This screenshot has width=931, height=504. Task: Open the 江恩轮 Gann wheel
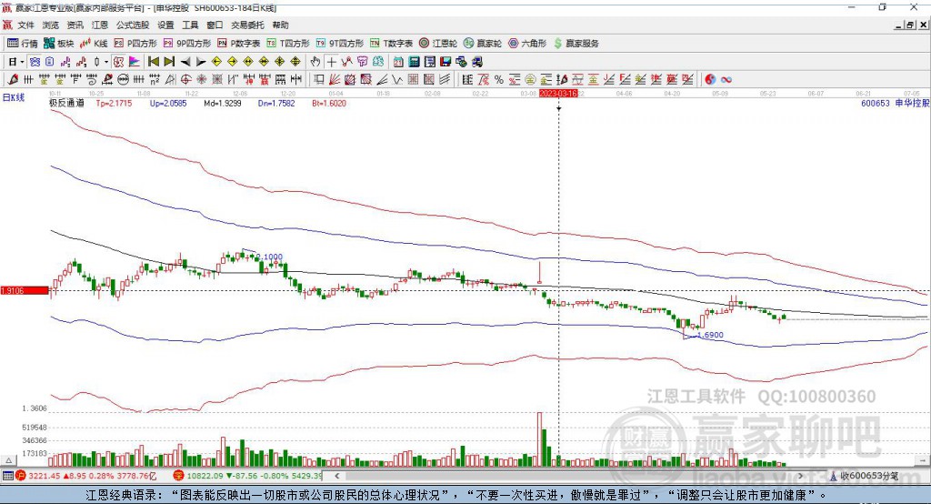(x=438, y=44)
